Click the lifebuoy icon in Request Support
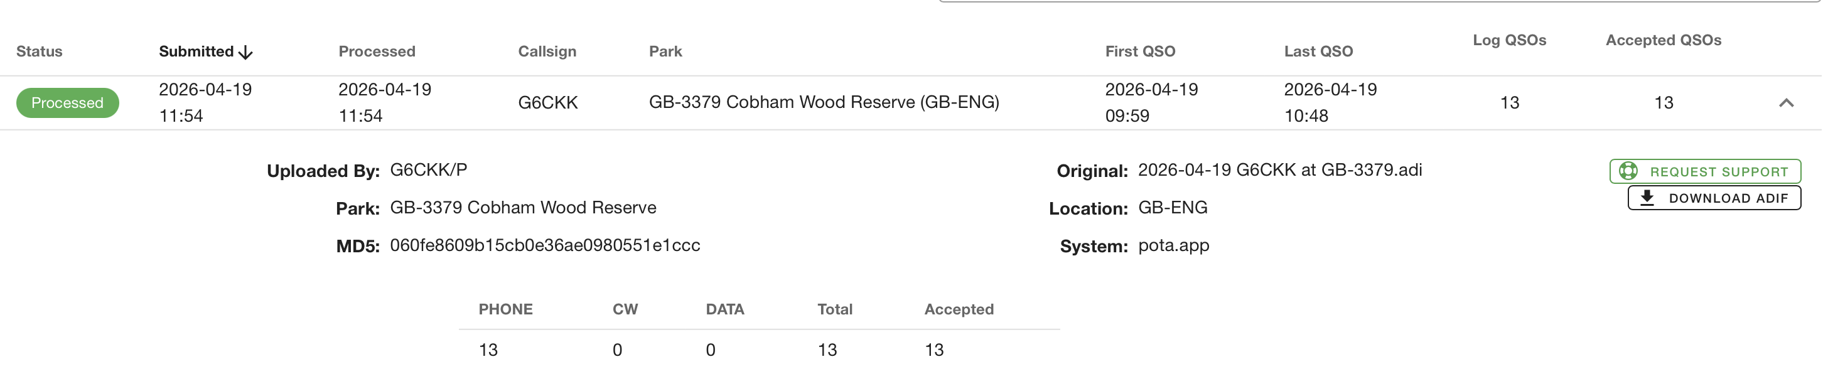Image resolution: width=1828 pixels, height=369 pixels. [1628, 171]
